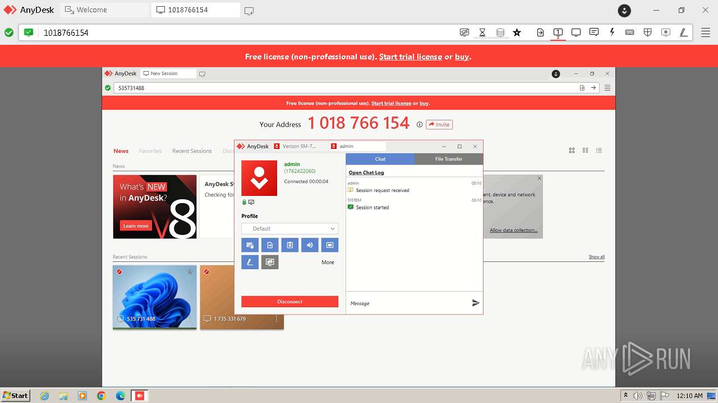Toggle screen recording permission button
Screen dimensions: 718x403
tap(330, 245)
